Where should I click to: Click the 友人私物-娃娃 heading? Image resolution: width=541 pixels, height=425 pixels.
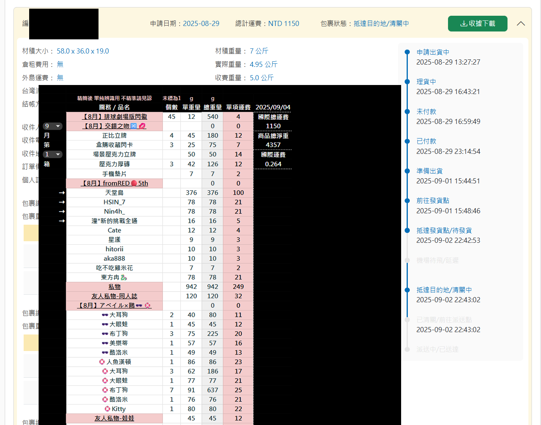coord(114,418)
